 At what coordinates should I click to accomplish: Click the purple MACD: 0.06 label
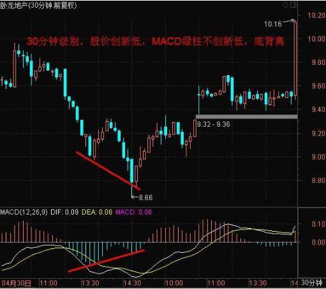(134, 212)
